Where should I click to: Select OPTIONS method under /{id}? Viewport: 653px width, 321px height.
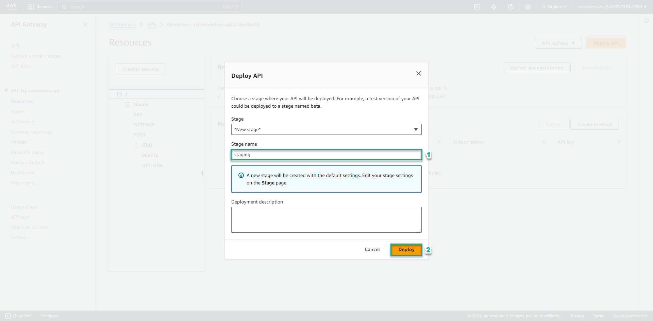tap(152, 165)
